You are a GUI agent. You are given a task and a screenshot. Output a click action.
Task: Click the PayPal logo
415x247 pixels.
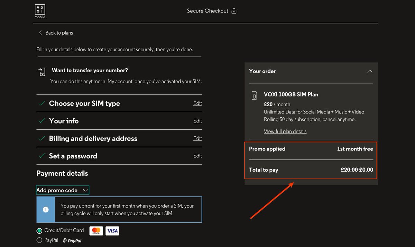pyautogui.click(x=72, y=240)
